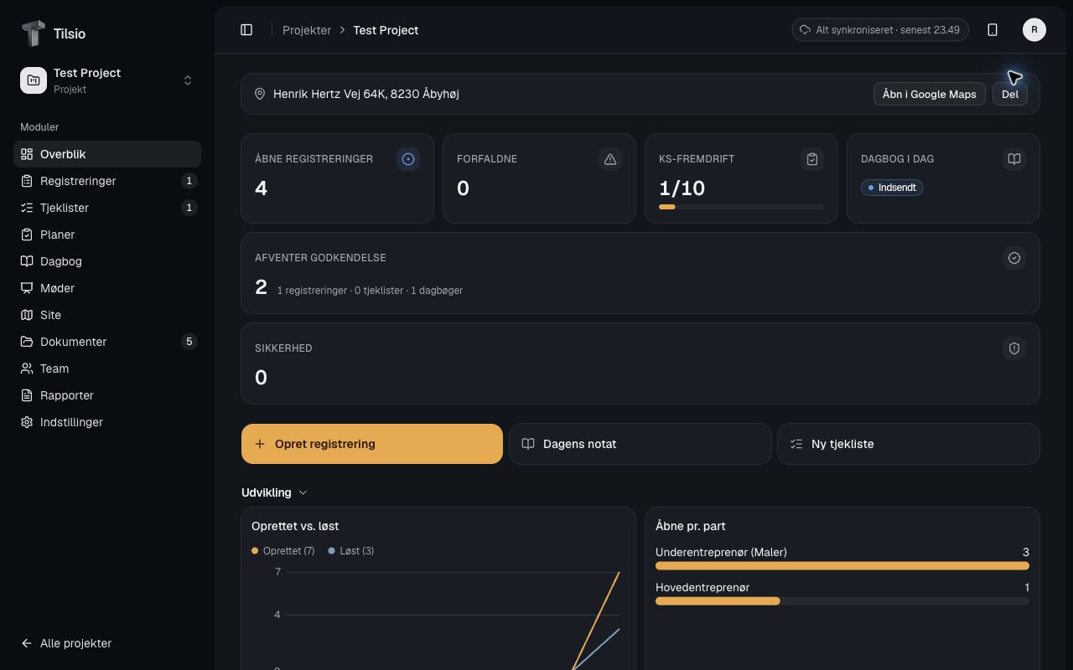The height and width of the screenshot is (670, 1073).
Task: Go to the Planer module
Action: click(x=107, y=234)
